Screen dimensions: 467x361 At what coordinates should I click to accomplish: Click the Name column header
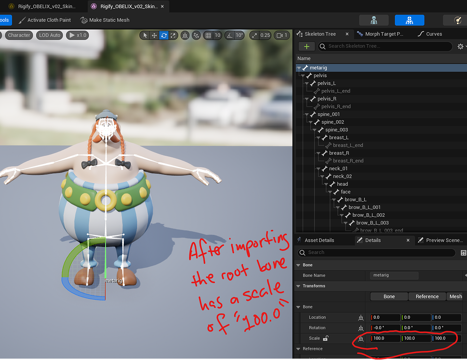(x=304, y=59)
